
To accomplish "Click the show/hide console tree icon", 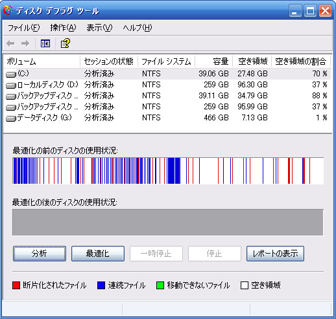I will (x=45, y=43).
